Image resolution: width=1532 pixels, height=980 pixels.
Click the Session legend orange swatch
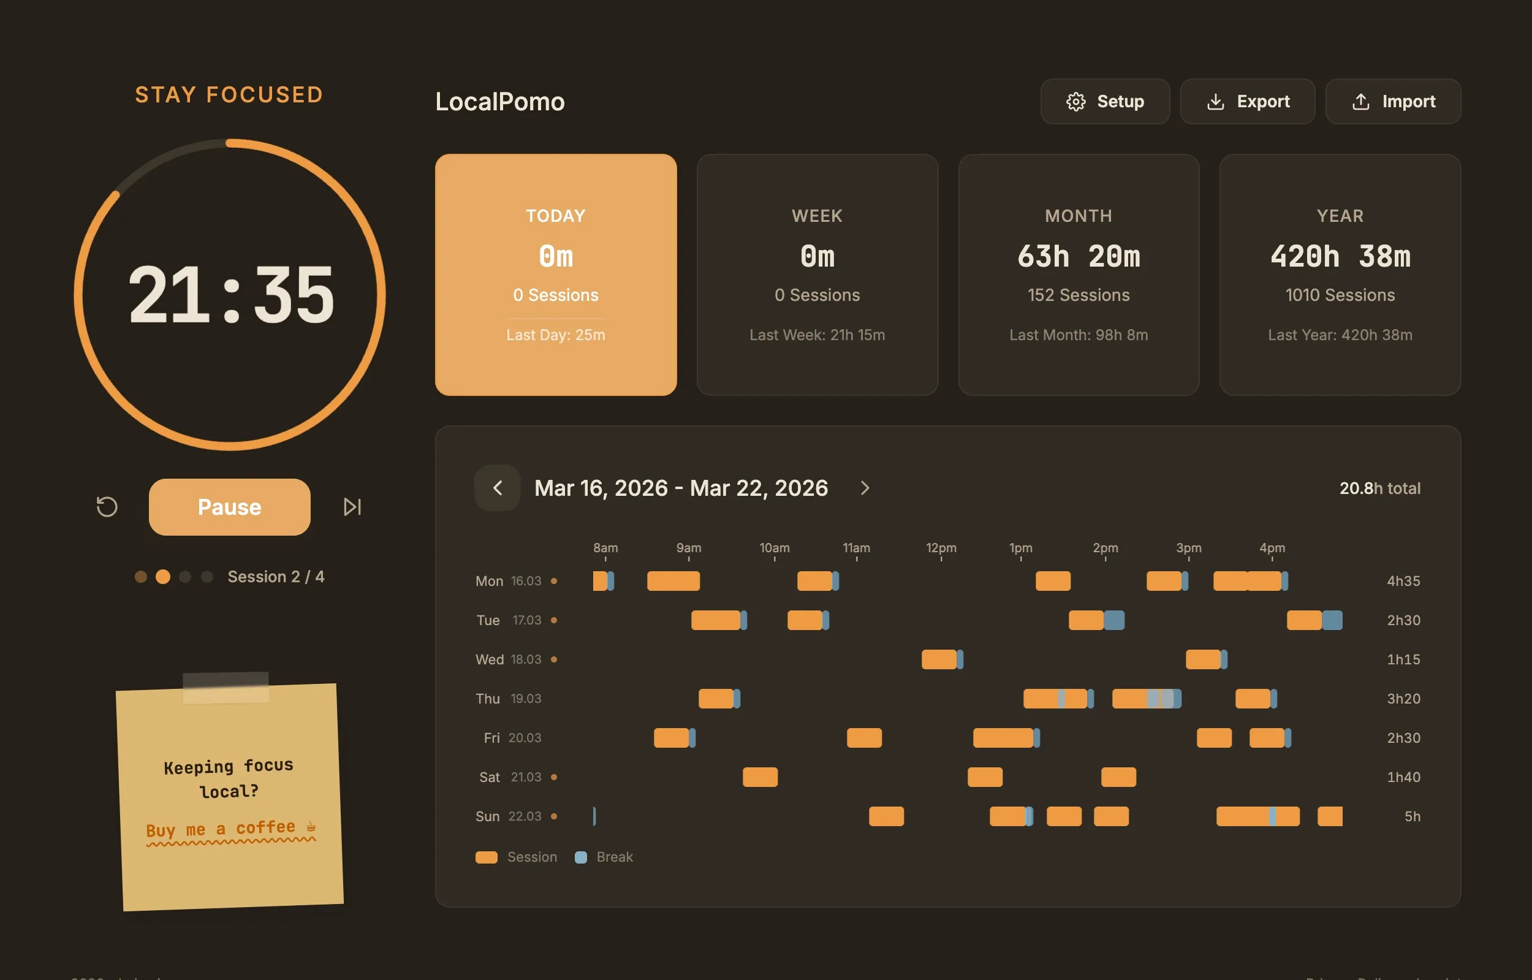[486, 857]
